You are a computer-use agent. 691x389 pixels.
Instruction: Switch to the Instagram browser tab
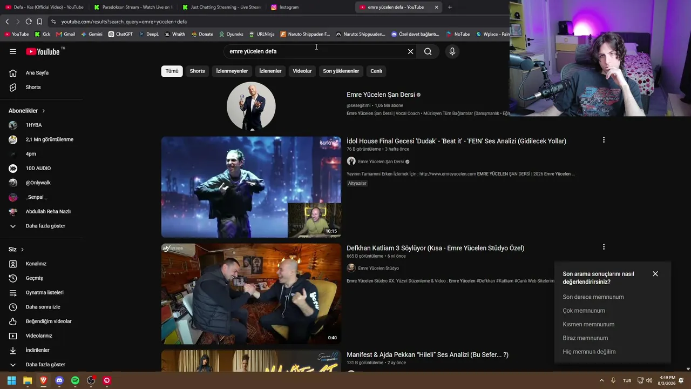[x=309, y=7]
